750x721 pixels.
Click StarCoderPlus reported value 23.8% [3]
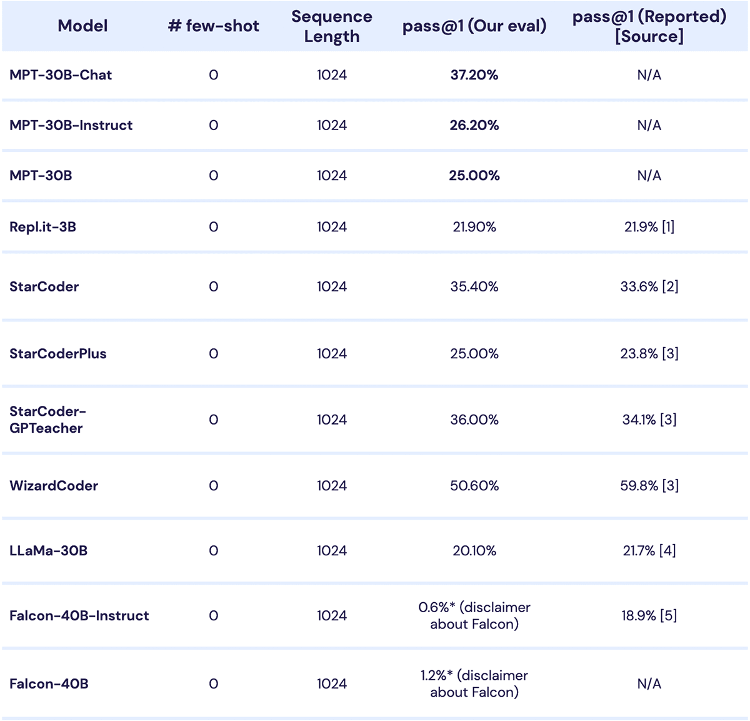649,353
